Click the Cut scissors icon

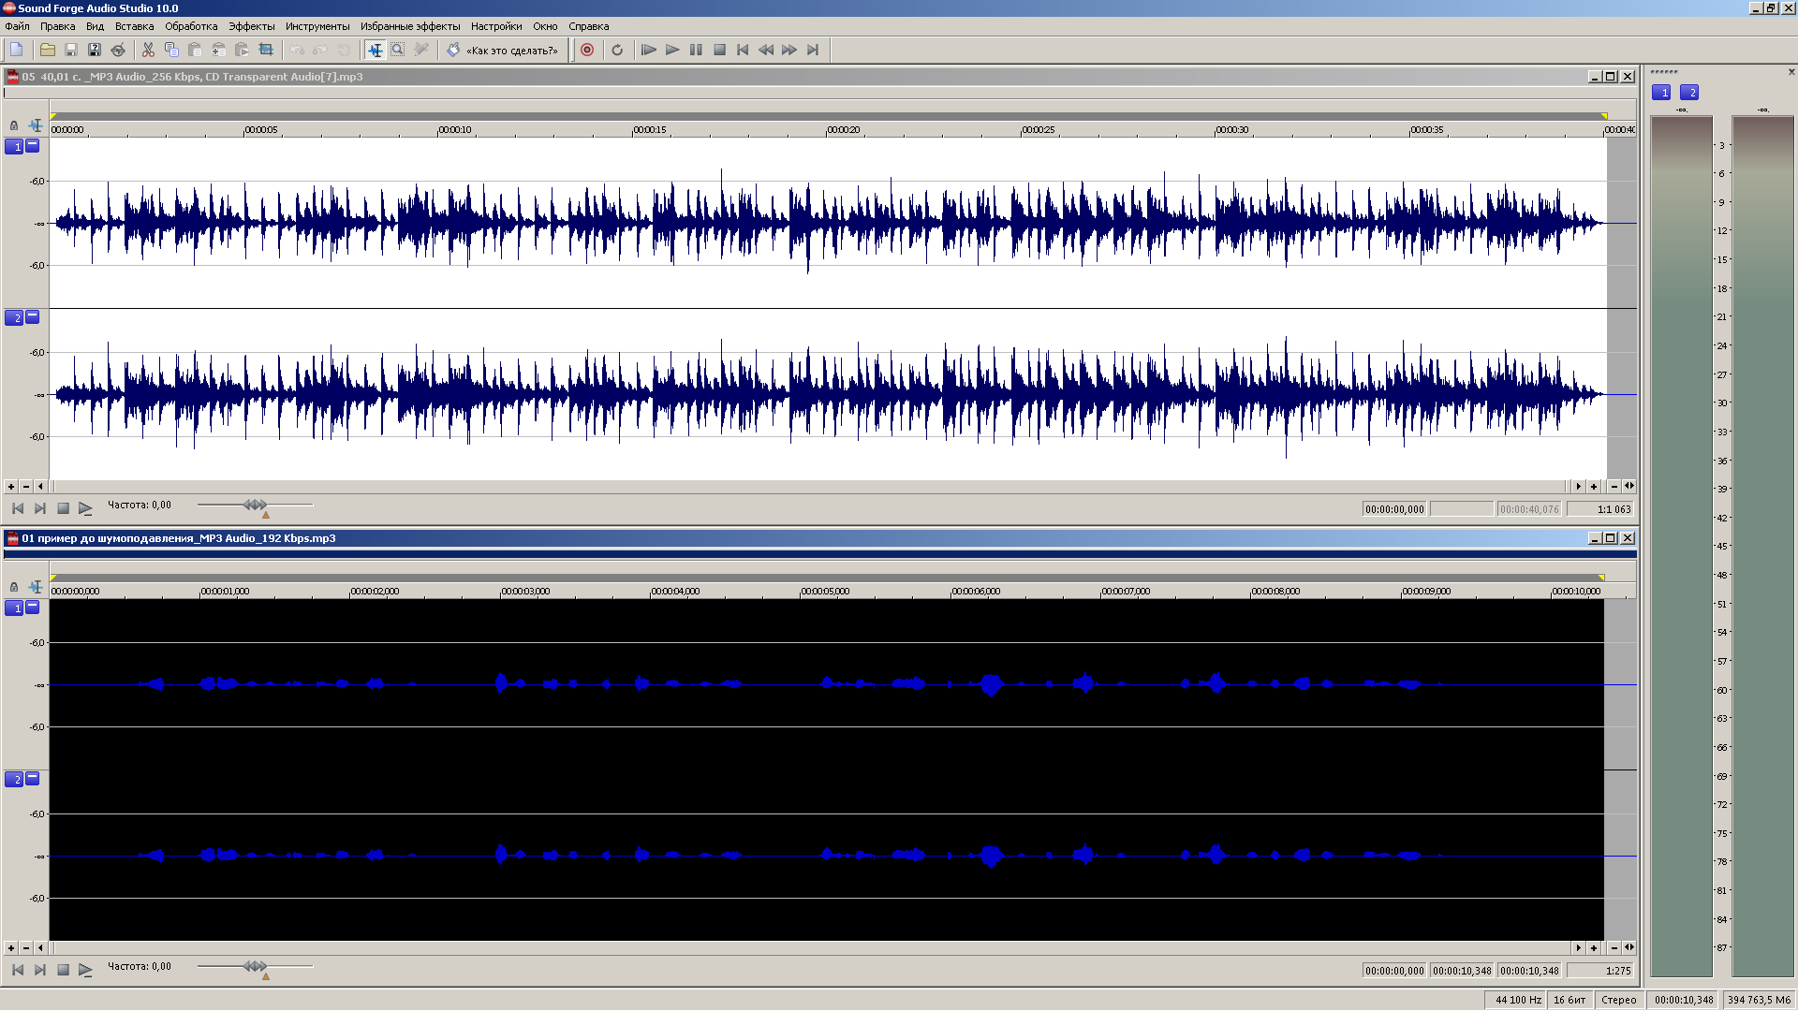tap(148, 50)
